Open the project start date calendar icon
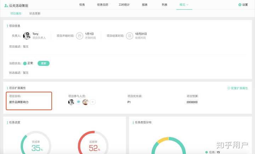The image size is (255, 154). point(80,36)
